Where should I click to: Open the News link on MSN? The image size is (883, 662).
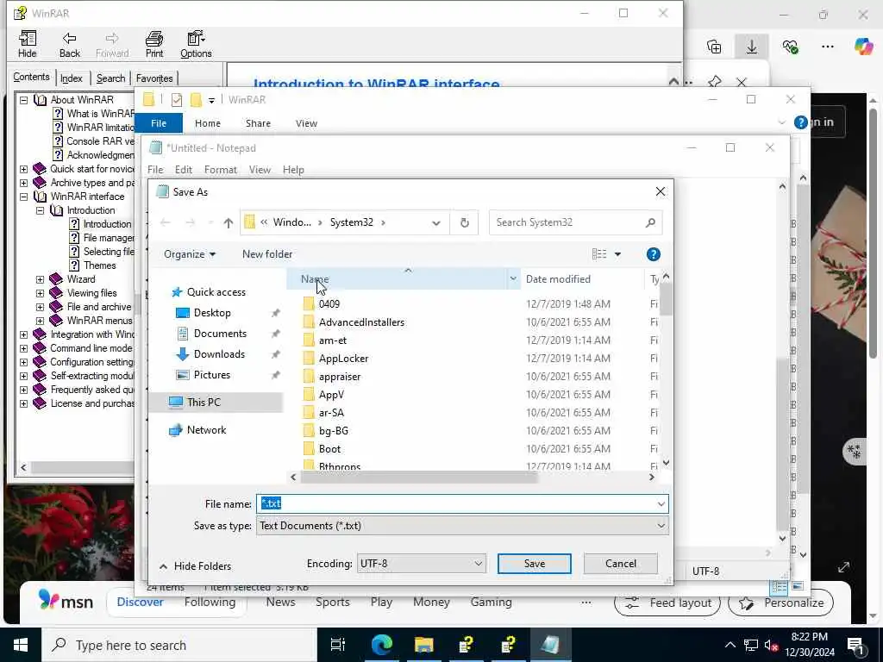click(280, 603)
